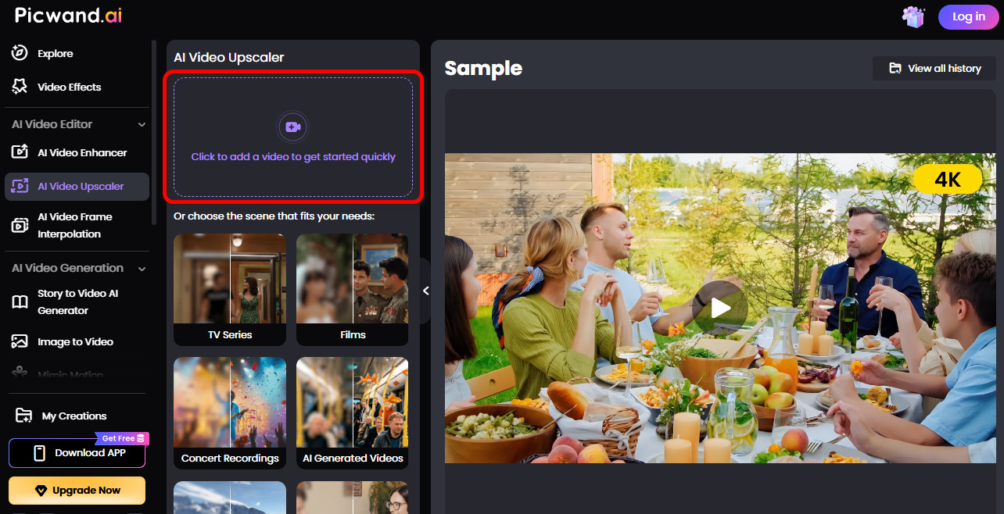Open the Explore compass icon
This screenshot has width=1004, height=514.
click(20, 53)
